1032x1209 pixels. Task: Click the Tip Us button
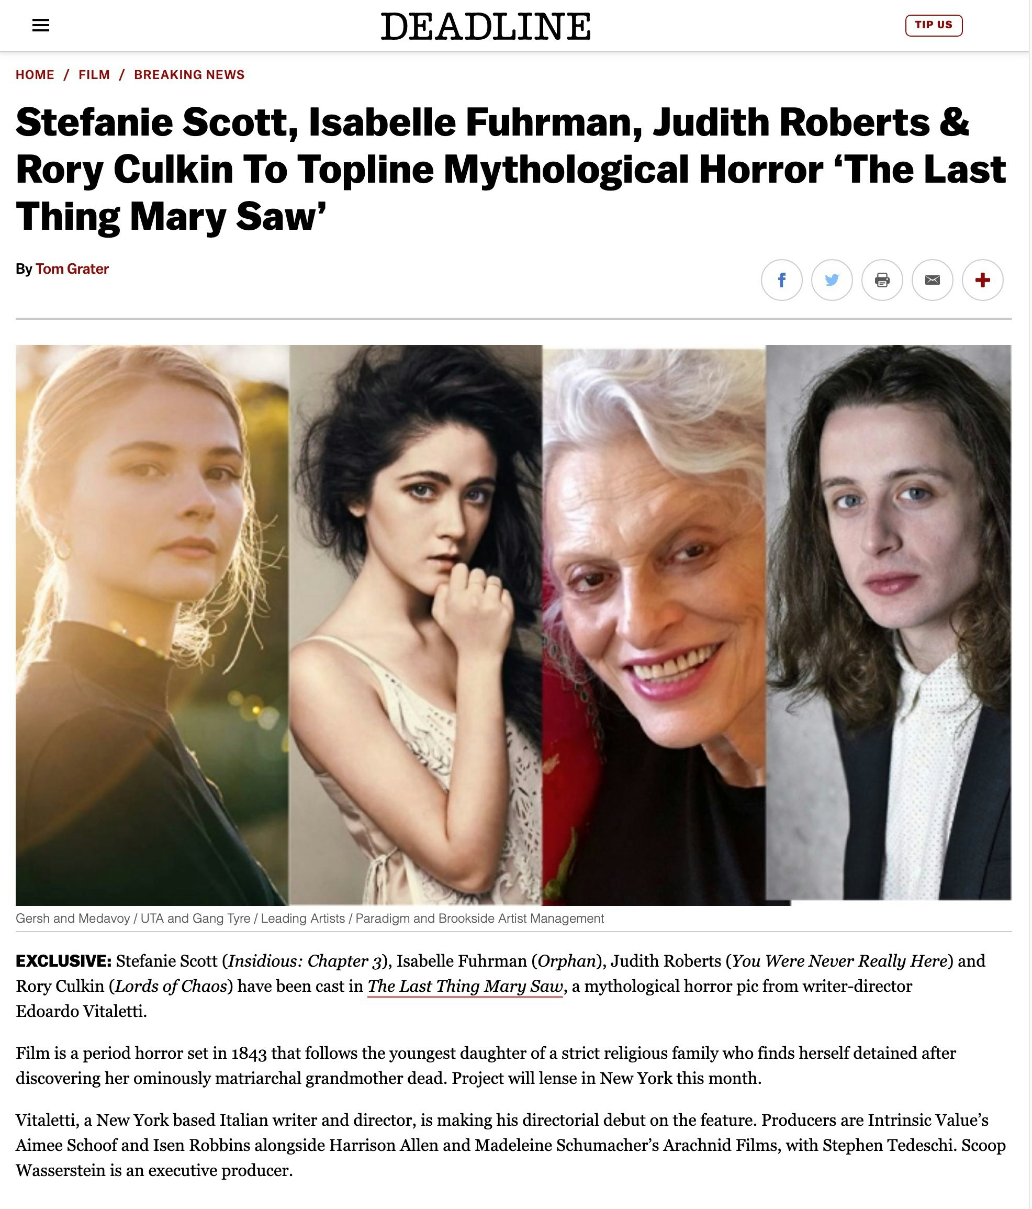coord(934,25)
